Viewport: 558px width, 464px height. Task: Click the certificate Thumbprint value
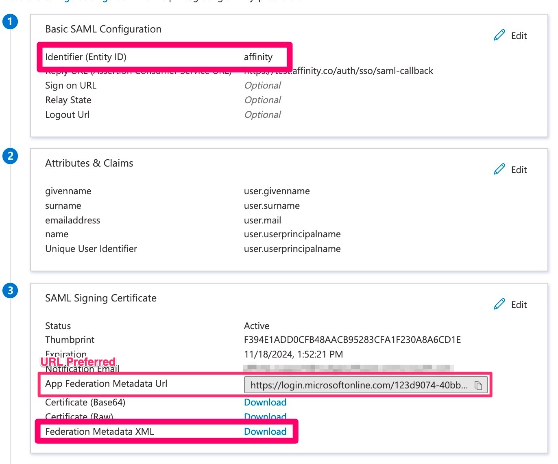point(352,340)
